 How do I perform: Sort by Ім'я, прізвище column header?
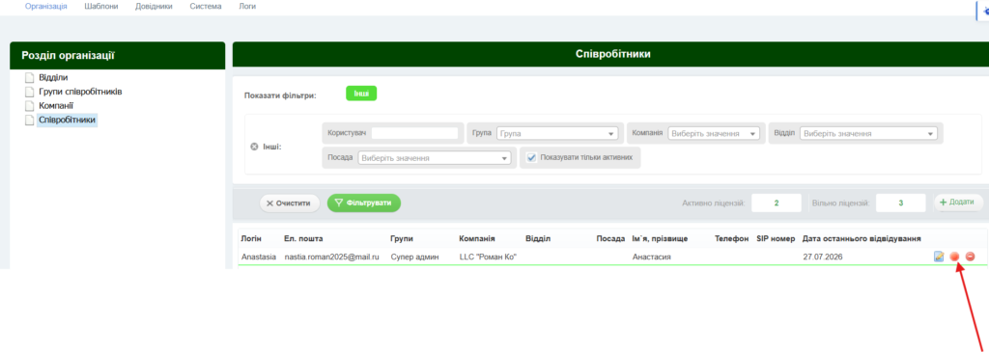click(x=660, y=239)
